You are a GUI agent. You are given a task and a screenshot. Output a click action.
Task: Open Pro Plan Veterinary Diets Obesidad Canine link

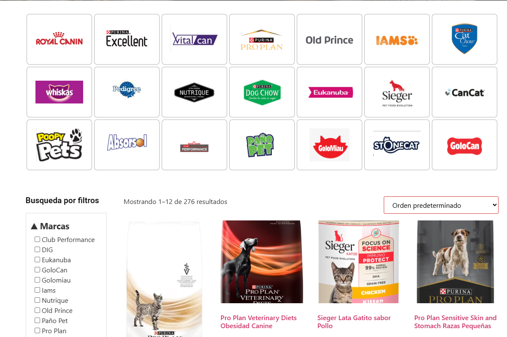[258, 322]
